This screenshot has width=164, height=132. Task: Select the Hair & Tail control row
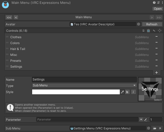[x=84, y=49]
